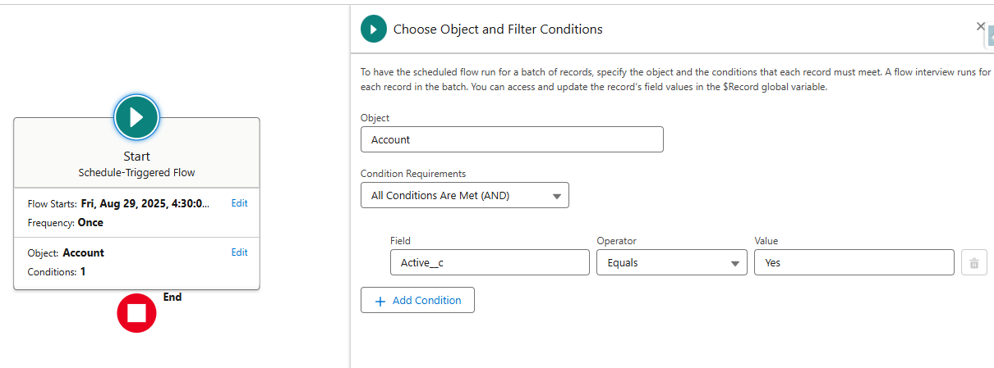Click the Conditions: 1 text
The image size is (994, 368).
point(57,272)
